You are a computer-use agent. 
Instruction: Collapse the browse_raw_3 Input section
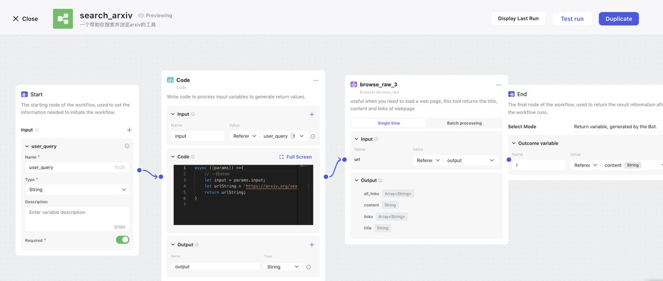(x=356, y=139)
